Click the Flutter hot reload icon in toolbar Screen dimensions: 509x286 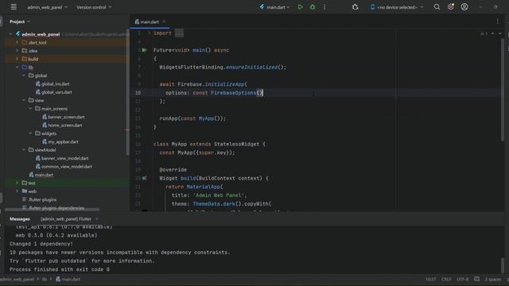click(x=356, y=7)
